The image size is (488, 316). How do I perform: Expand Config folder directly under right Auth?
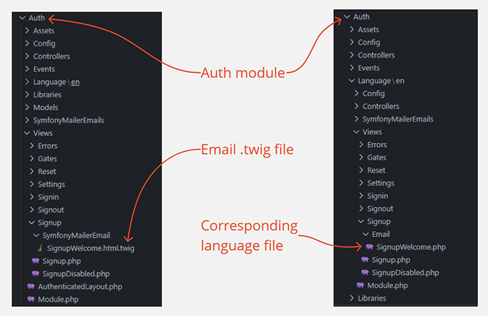click(x=351, y=42)
